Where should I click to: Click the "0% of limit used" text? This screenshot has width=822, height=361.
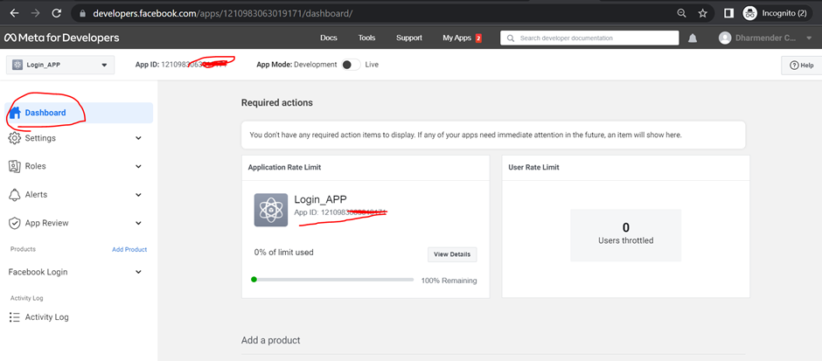(283, 253)
